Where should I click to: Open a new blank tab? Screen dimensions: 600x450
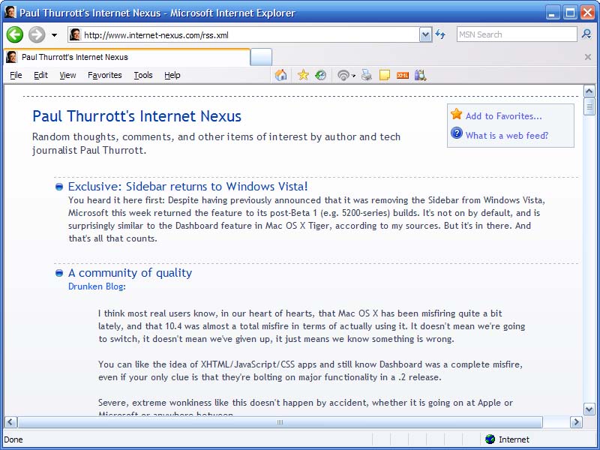[261, 58]
